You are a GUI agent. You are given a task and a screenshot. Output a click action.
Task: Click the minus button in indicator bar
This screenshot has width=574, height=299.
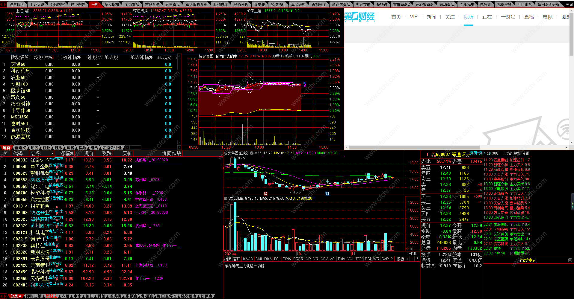point(412,259)
